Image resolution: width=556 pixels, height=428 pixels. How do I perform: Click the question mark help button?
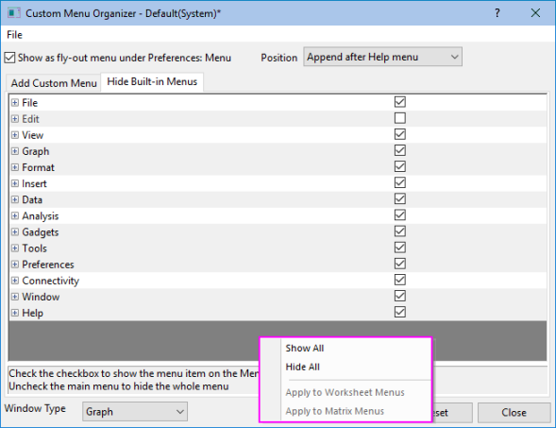tap(497, 13)
